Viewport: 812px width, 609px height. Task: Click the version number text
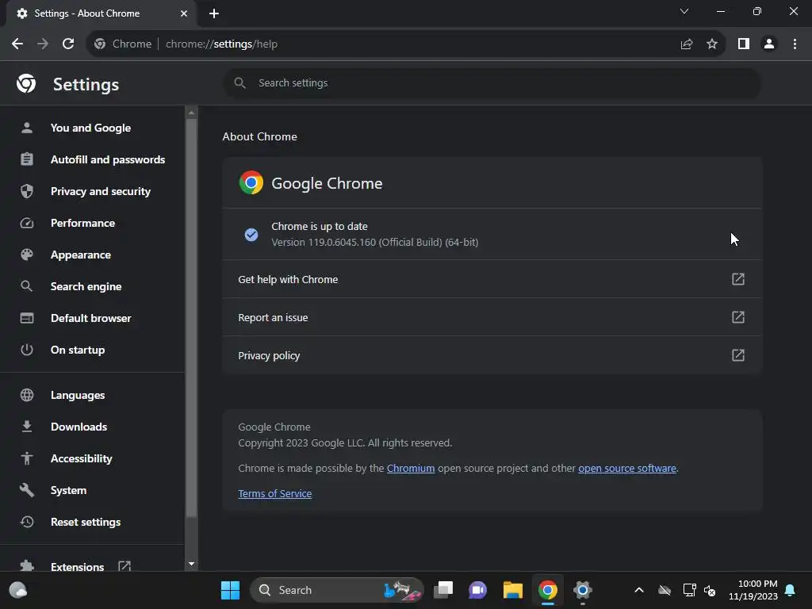375,243
